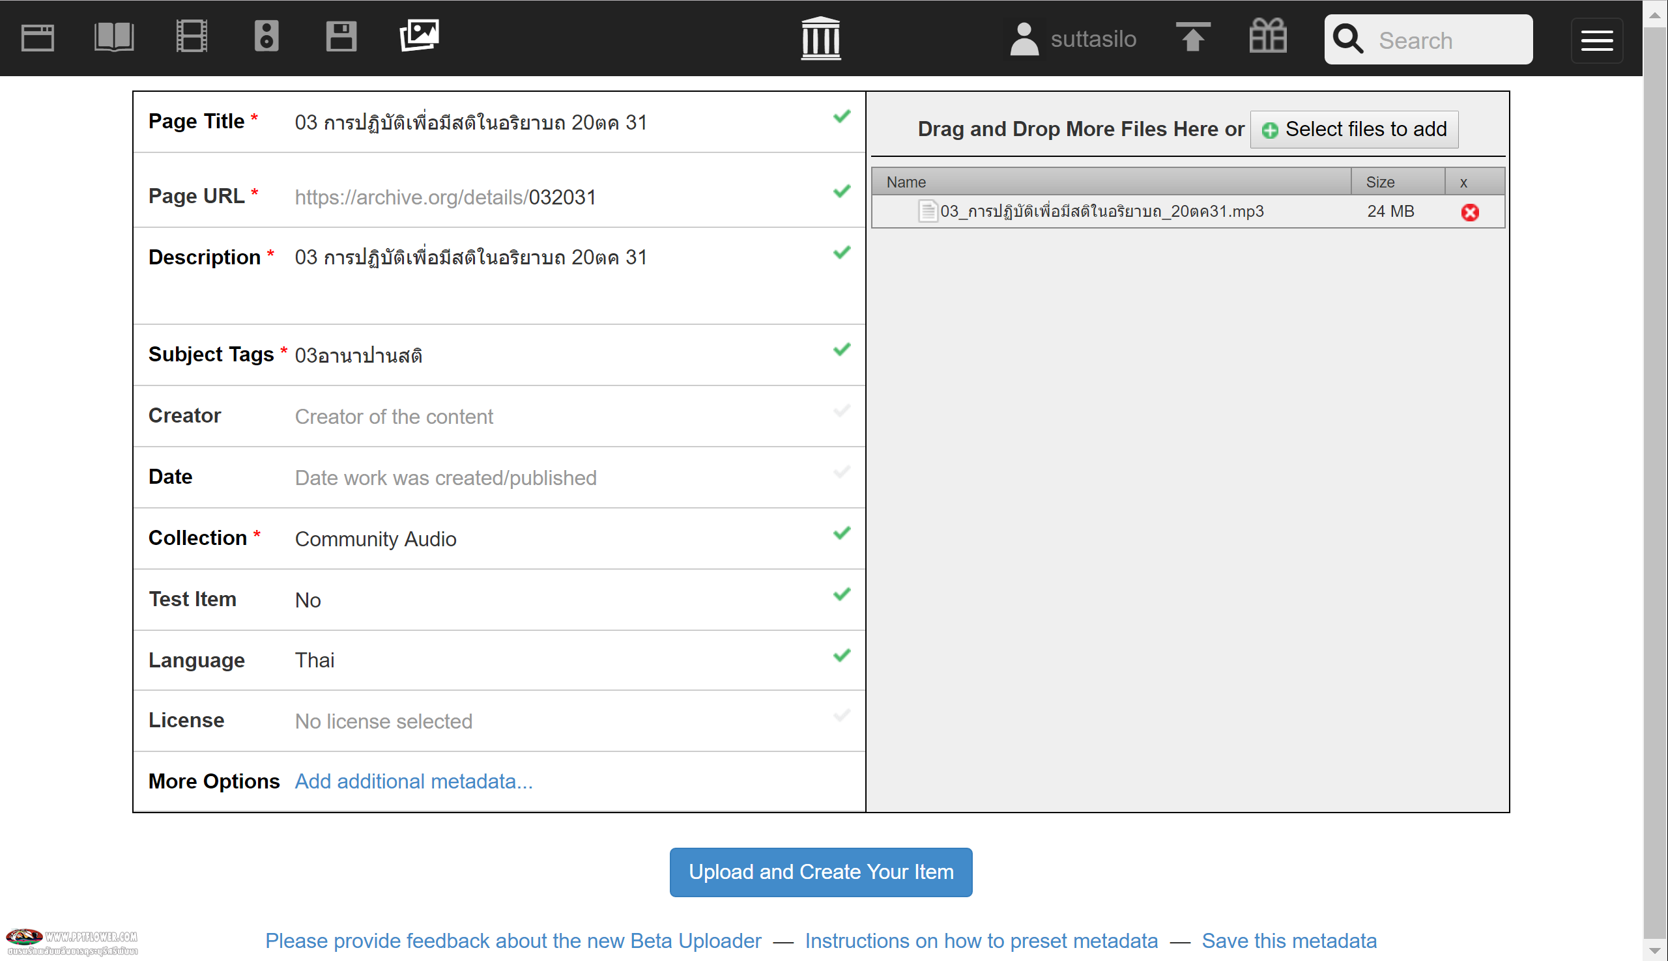Screen dimensions: 1668x961
Task: Click the Name column header
Action: (x=1112, y=182)
